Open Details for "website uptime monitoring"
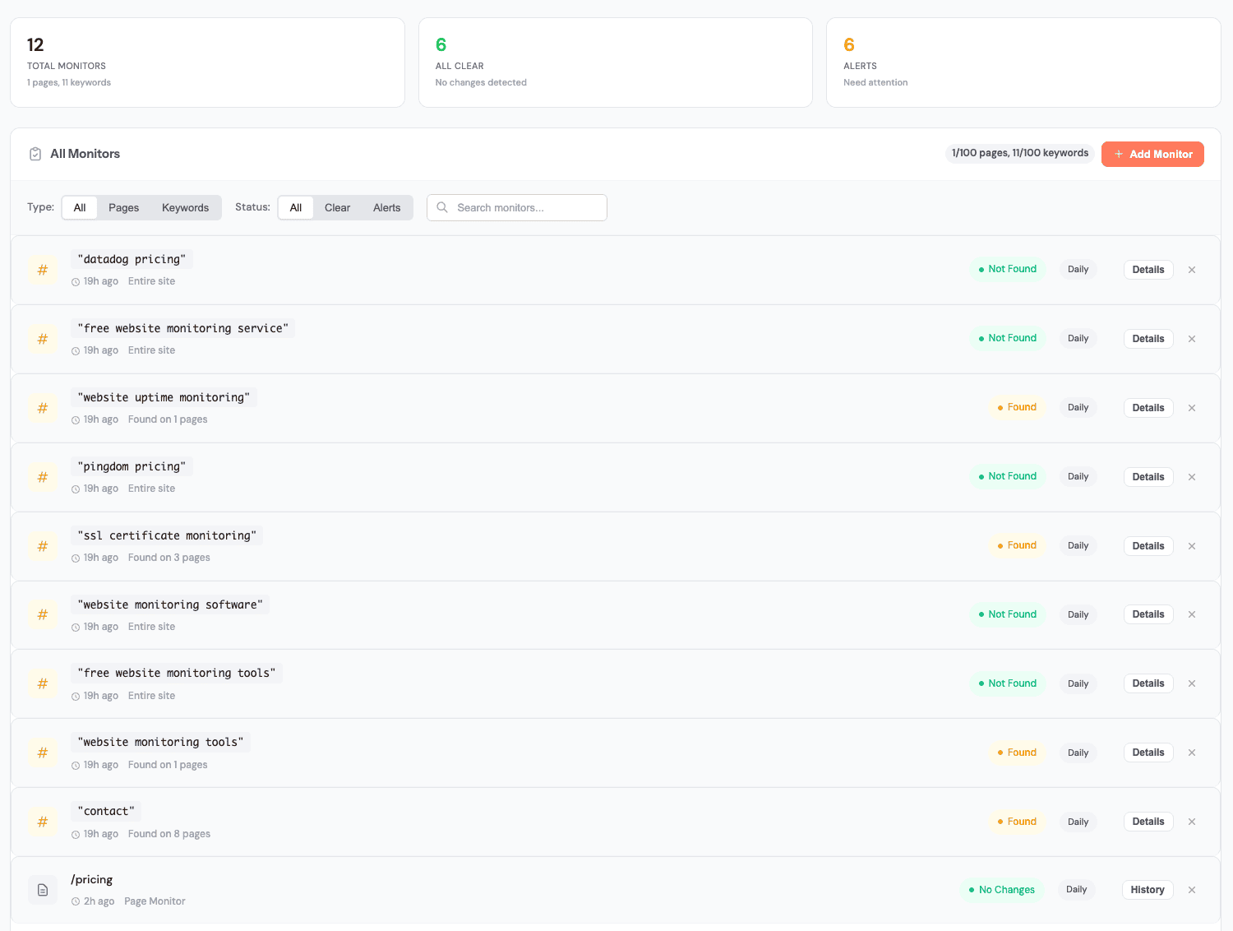This screenshot has width=1233, height=931. pos(1148,408)
